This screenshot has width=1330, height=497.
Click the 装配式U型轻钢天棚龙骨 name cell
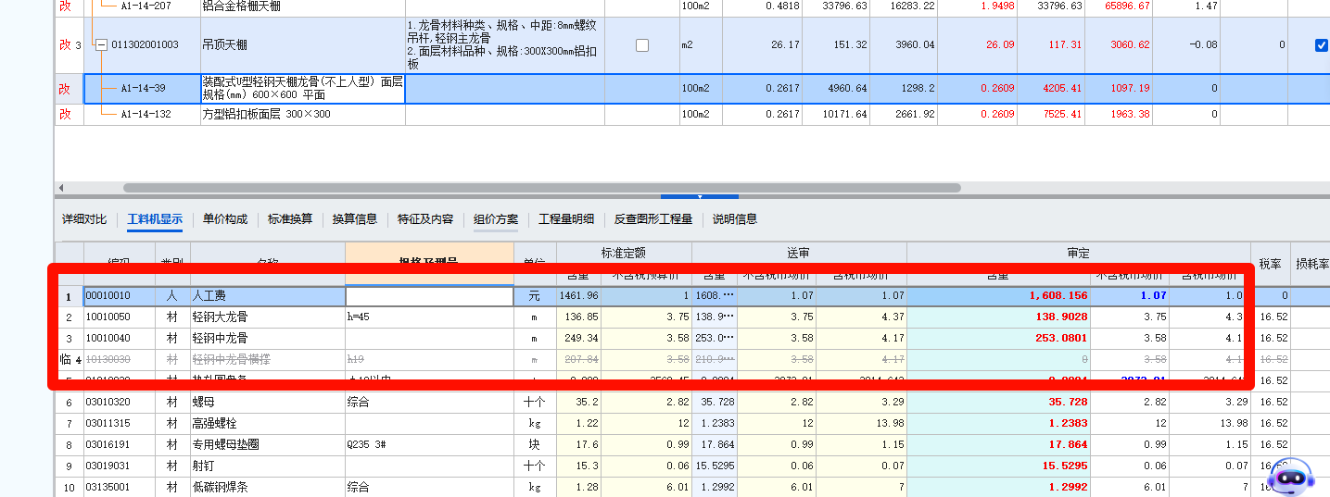(x=303, y=89)
